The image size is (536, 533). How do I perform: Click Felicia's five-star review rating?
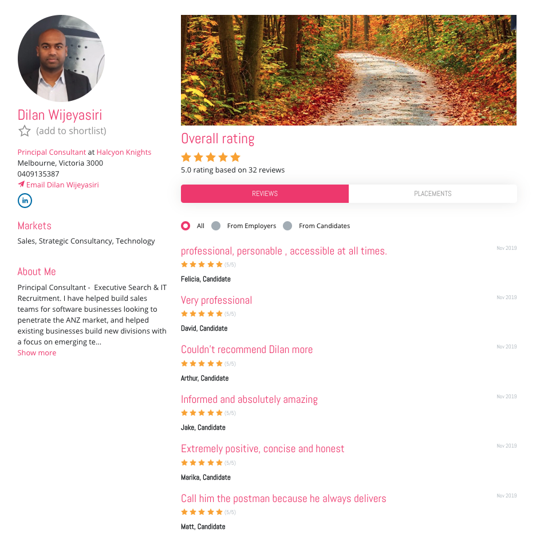pyautogui.click(x=202, y=264)
